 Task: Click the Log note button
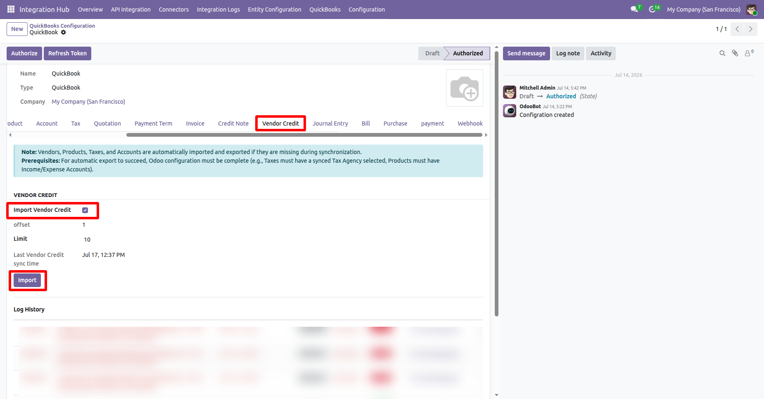click(x=568, y=53)
